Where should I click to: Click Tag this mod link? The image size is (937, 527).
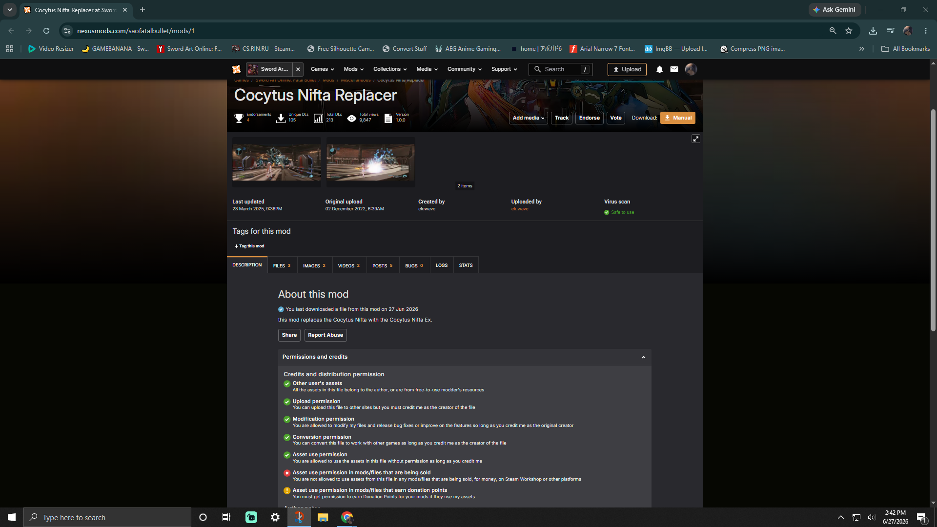(249, 246)
